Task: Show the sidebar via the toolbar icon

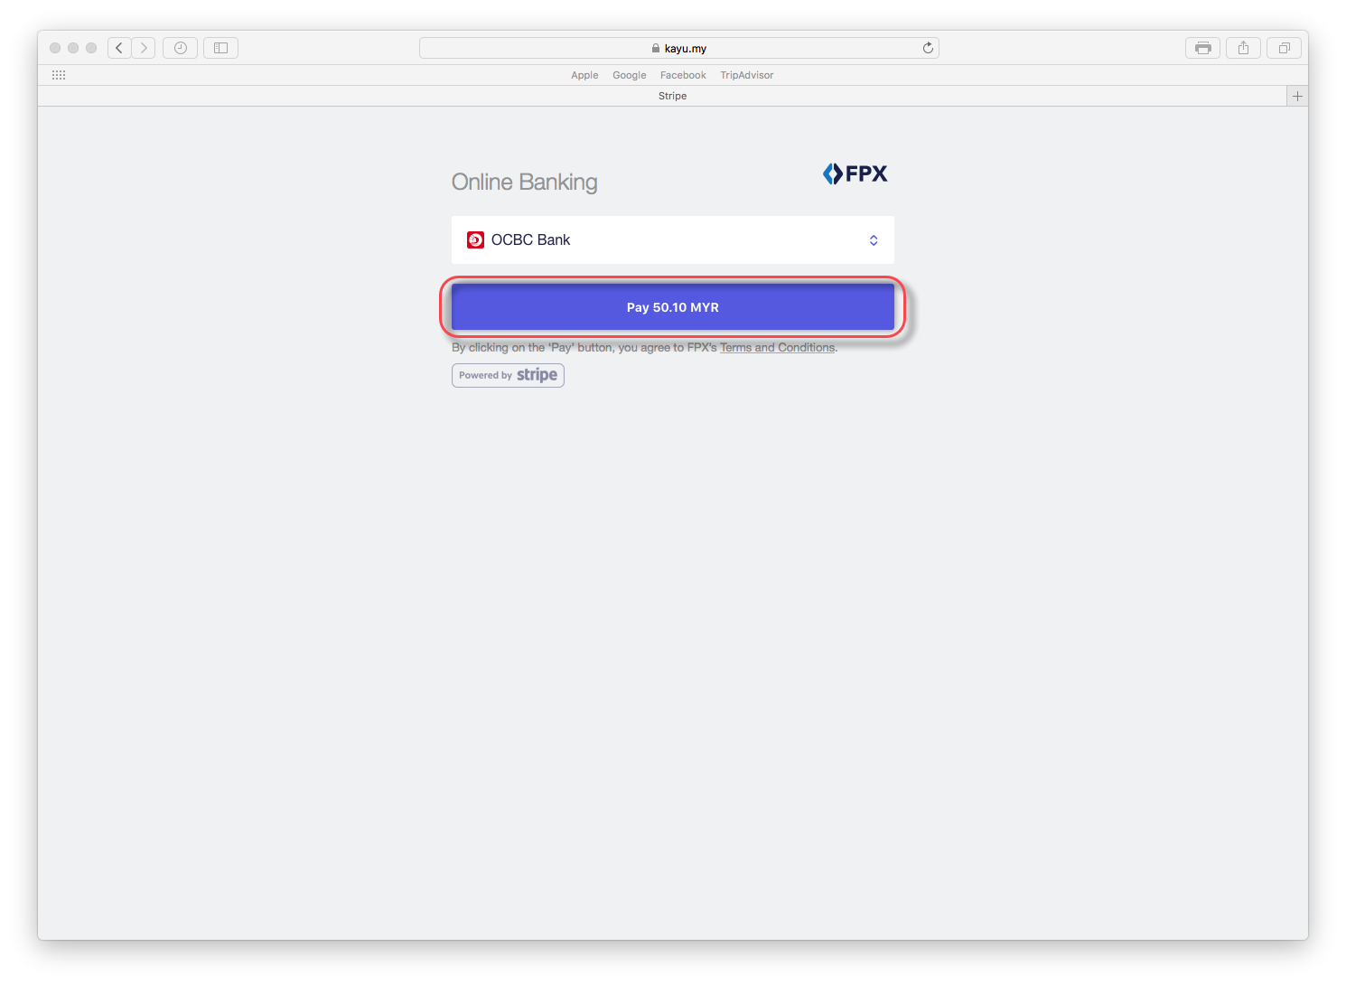Action: click(220, 48)
